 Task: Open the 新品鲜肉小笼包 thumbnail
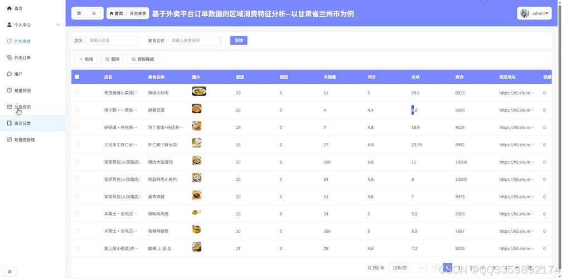click(197, 177)
